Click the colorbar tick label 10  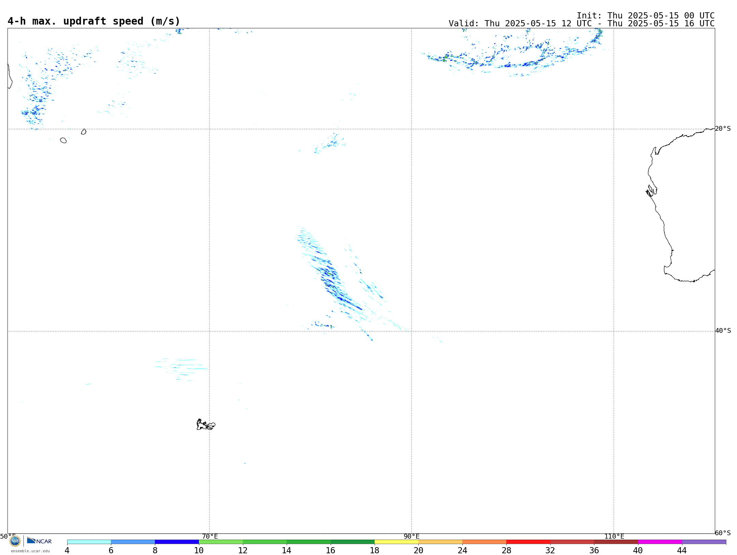pos(199,551)
